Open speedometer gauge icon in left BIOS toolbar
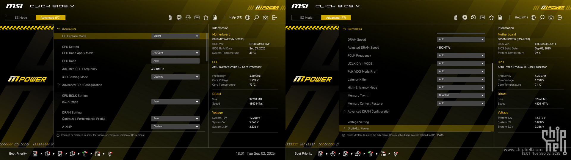Screen dimensions: 571x160 tap(188, 17)
